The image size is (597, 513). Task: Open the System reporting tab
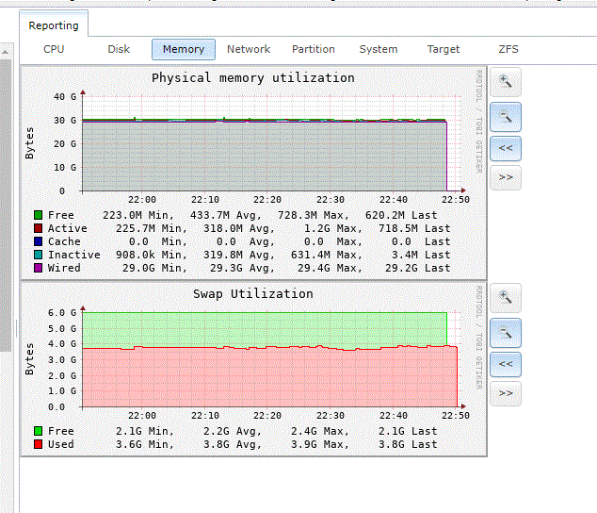coord(379,49)
